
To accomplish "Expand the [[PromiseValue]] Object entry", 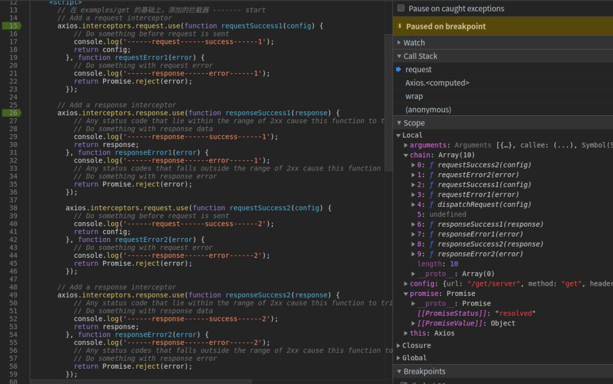I will click(x=413, y=323).
